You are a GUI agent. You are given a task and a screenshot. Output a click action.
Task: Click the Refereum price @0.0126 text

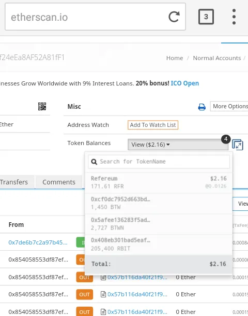tap(216, 186)
